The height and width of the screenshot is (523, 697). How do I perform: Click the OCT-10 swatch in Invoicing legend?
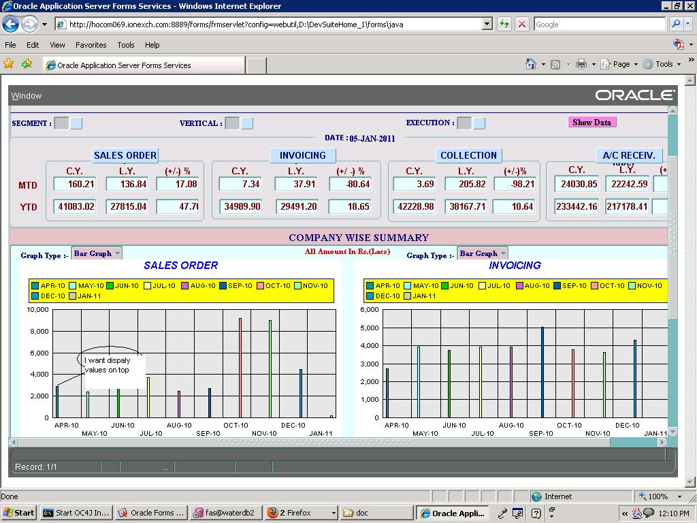click(594, 285)
